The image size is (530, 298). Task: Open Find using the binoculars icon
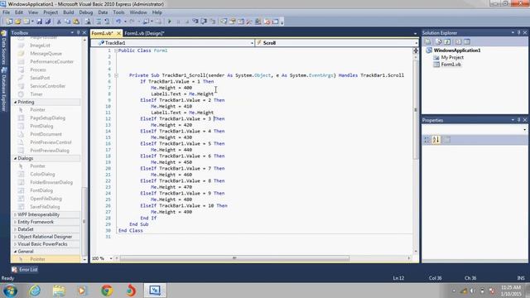click(88, 22)
